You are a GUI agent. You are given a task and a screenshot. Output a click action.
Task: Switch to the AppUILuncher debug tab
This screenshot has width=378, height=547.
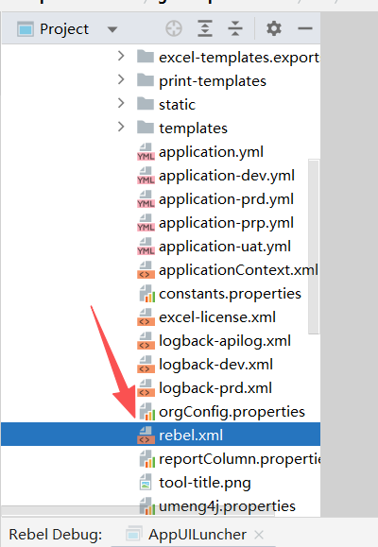click(198, 535)
